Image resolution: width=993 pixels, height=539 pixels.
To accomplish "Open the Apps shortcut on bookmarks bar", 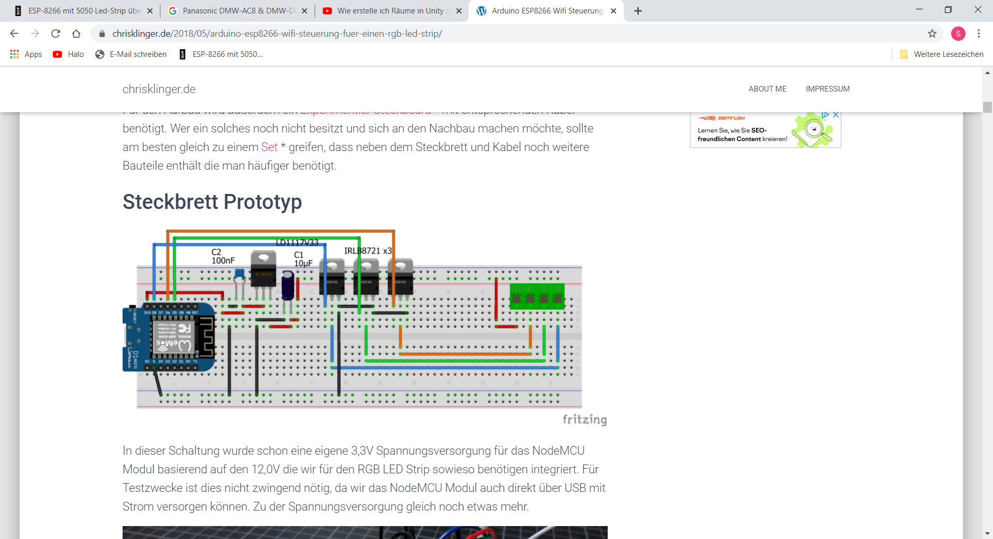I will pyautogui.click(x=25, y=54).
